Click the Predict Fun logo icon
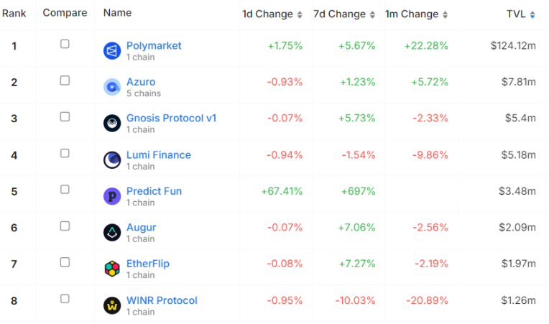This screenshot has width=549, height=324. 112,196
